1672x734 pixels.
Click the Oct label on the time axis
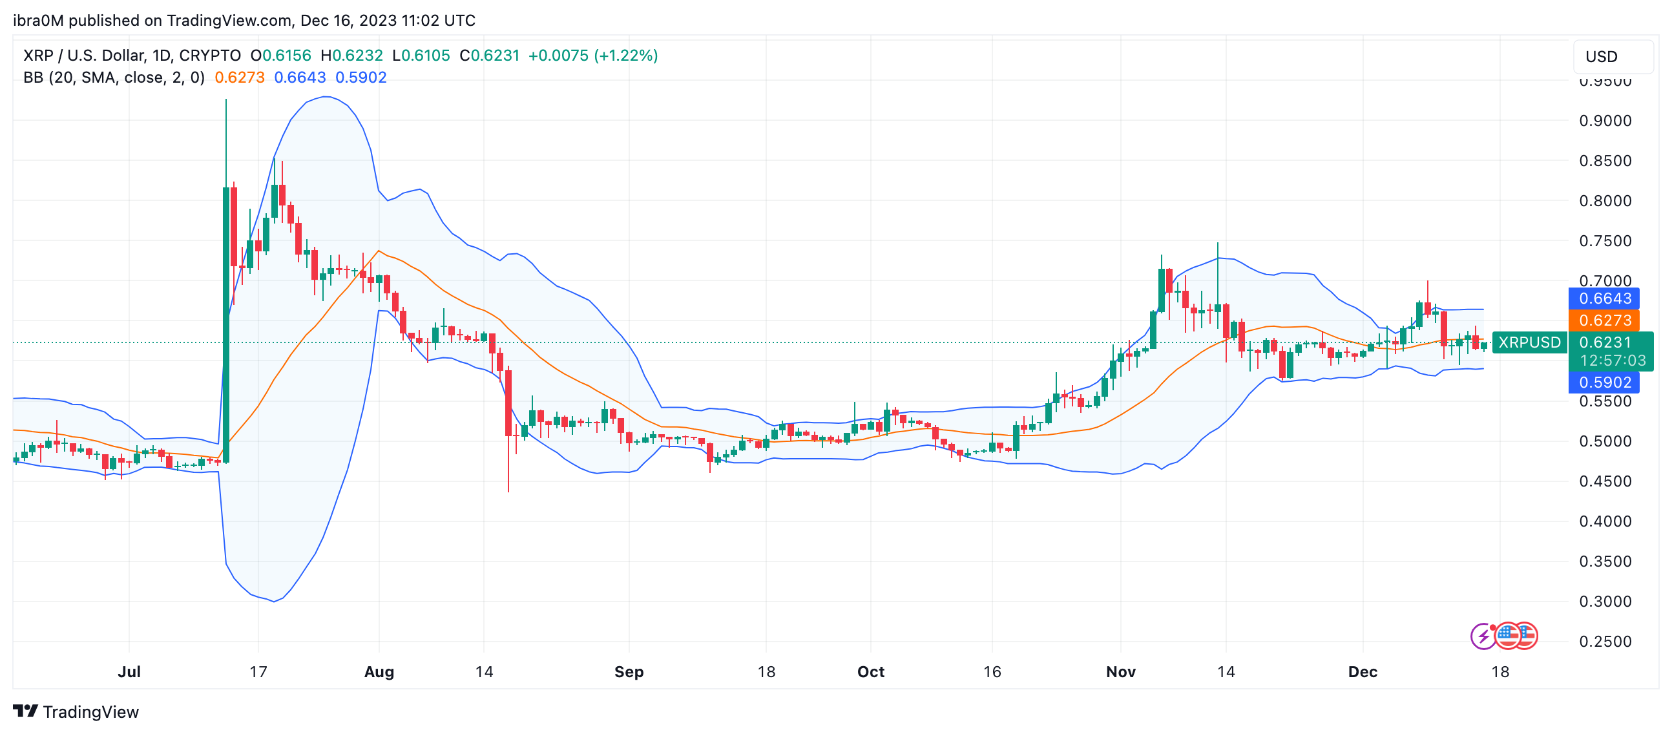870,673
